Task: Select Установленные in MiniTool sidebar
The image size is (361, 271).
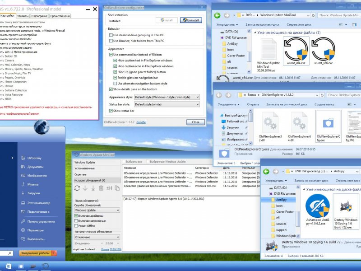Action: [x=97, y=168]
